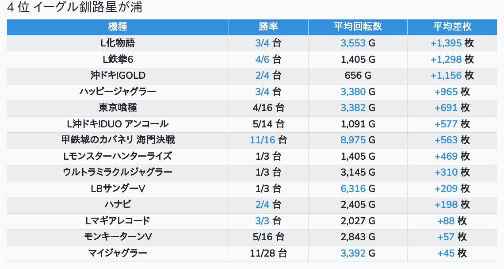Click 甲鉄城のカバネリ 海門決戦 row name
Screen dimensions: 504x269
pyautogui.click(x=118, y=140)
